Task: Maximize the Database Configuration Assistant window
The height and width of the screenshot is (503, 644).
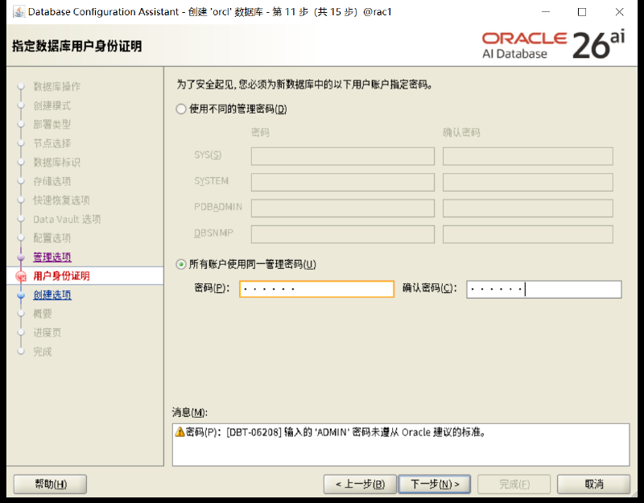Action: pyautogui.click(x=581, y=12)
